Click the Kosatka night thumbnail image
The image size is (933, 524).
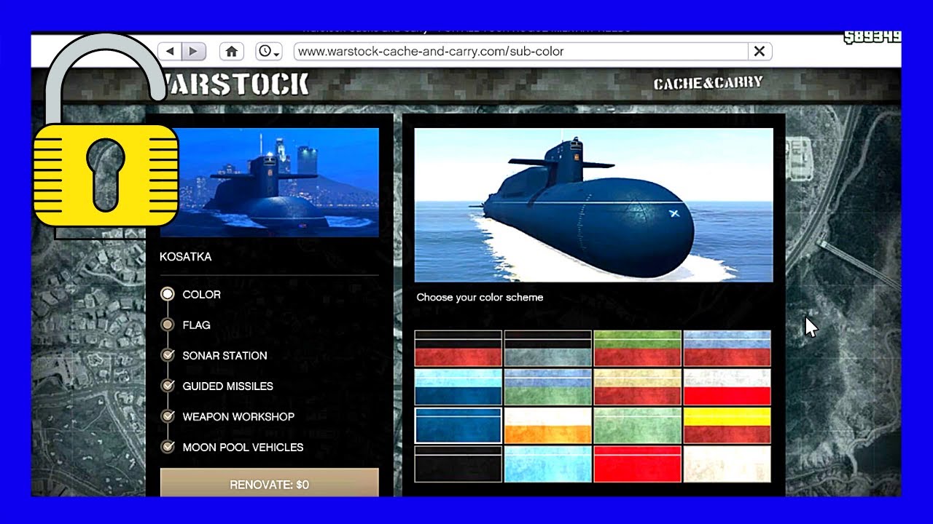pyautogui.click(x=270, y=183)
